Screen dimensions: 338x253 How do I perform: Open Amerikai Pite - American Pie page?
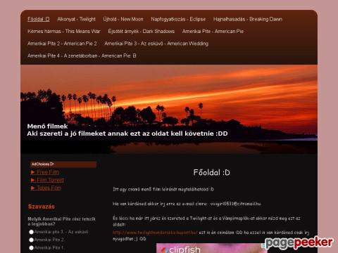[213, 32]
